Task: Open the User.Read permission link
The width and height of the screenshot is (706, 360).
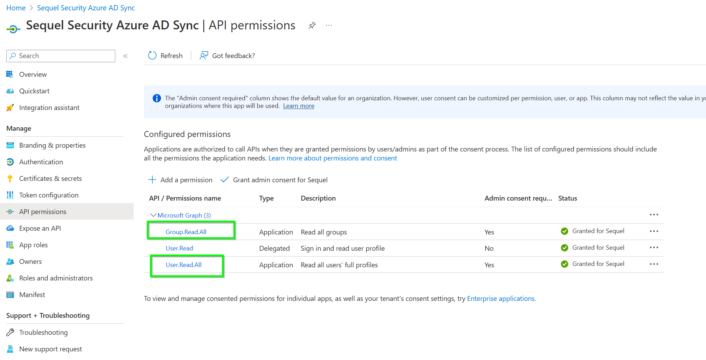Action: tap(179, 248)
